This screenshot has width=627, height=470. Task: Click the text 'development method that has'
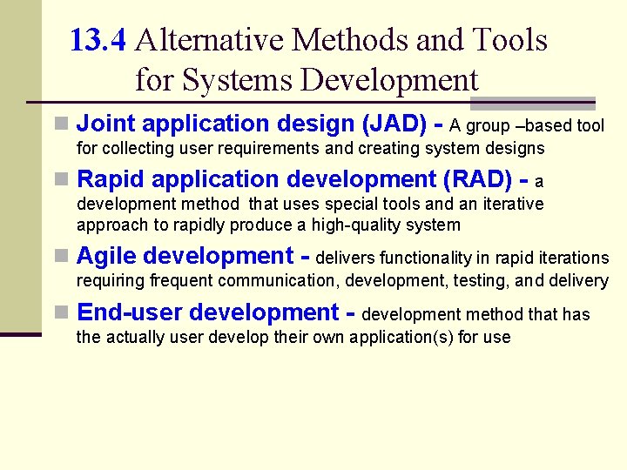pyautogui.click(x=475, y=314)
